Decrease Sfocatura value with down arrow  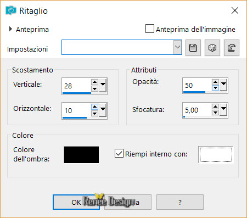[215, 113]
